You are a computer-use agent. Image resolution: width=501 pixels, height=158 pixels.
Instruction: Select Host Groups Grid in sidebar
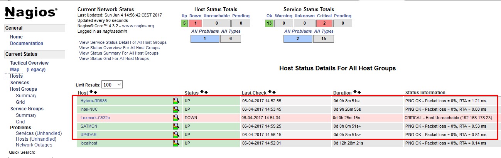click(20, 102)
